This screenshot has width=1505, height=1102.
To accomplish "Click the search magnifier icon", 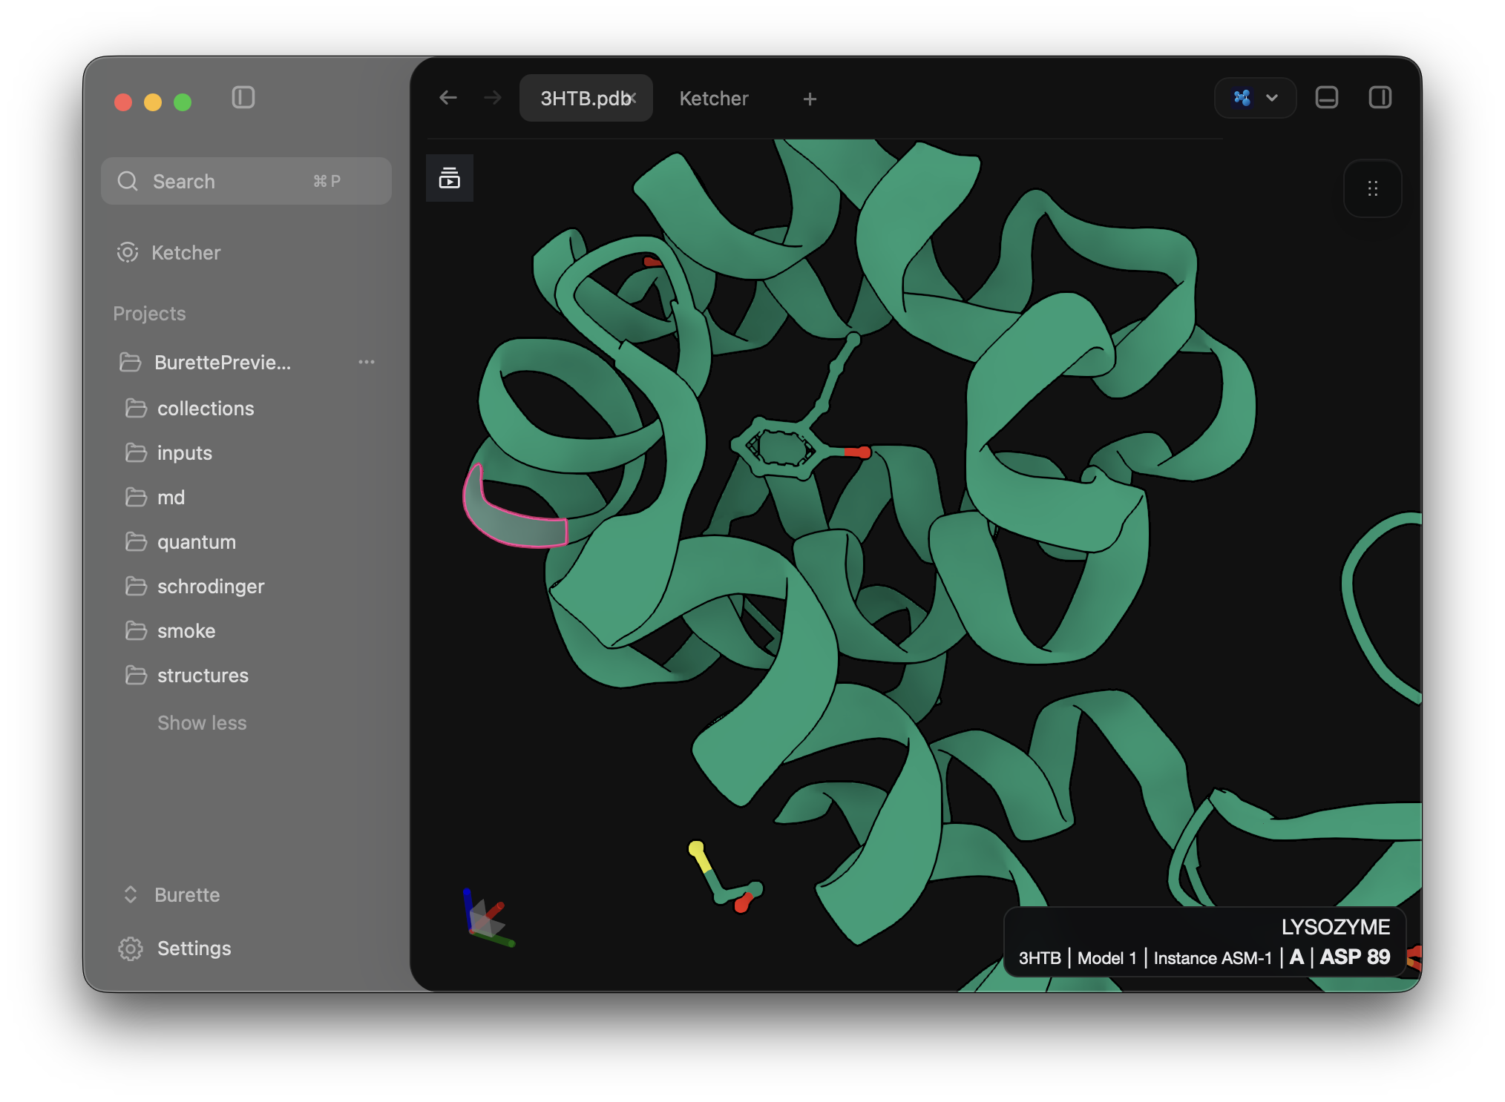I will click(x=128, y=181).
